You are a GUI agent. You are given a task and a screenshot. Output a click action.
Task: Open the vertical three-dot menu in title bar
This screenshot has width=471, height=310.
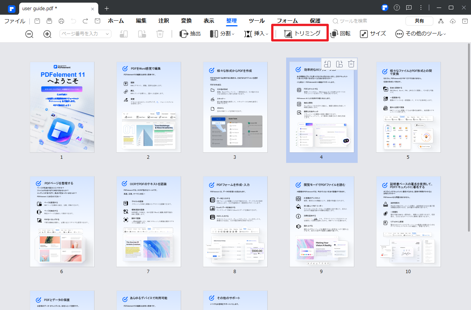421,8
